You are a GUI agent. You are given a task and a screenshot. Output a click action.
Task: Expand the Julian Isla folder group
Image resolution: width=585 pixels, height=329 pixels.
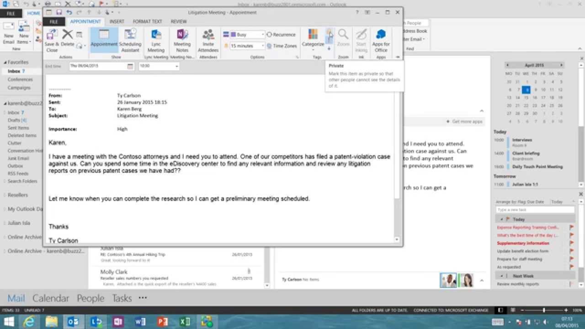pos(5,223)
